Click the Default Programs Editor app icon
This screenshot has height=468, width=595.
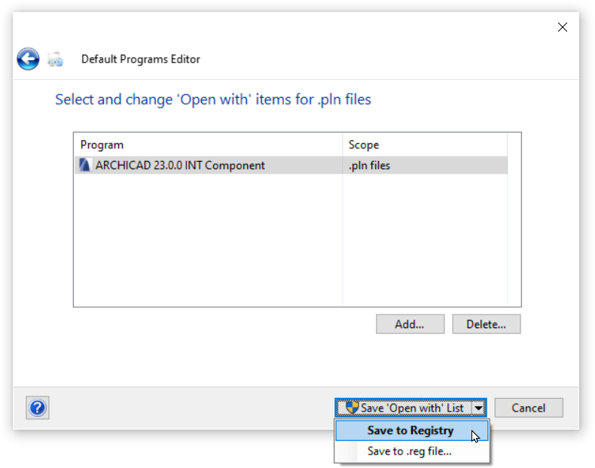click(x=55, y=59)
